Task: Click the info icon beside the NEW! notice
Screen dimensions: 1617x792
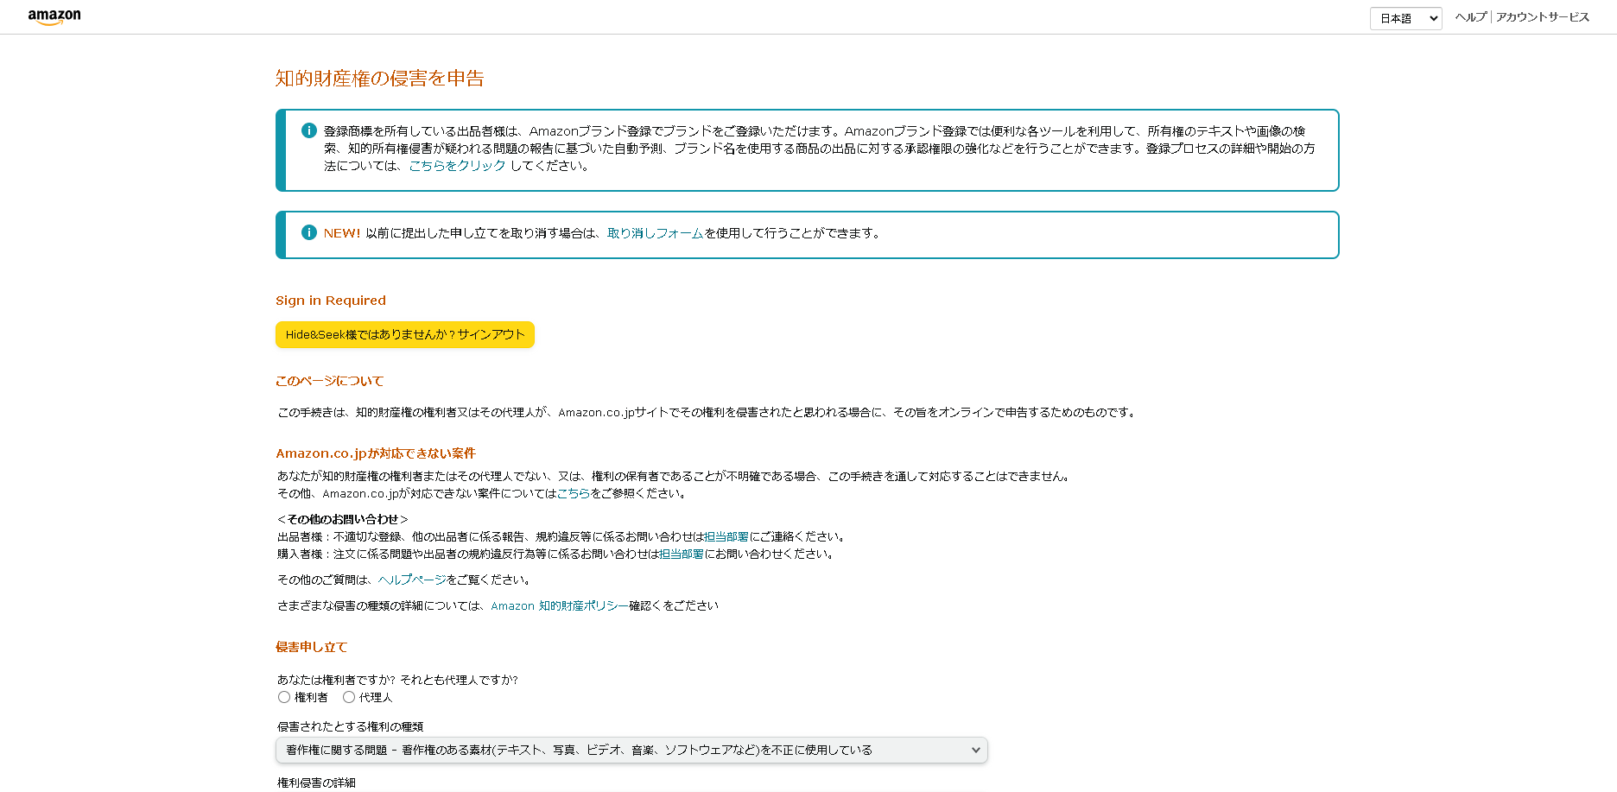Action: click(308, 232)
